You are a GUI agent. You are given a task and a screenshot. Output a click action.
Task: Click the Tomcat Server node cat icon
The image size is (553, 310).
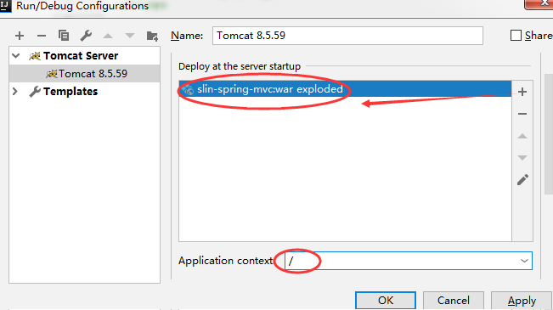(35, 56)
